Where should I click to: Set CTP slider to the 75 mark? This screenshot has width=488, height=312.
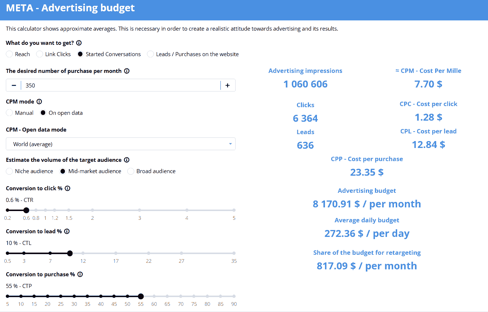[x=194, y=296]
